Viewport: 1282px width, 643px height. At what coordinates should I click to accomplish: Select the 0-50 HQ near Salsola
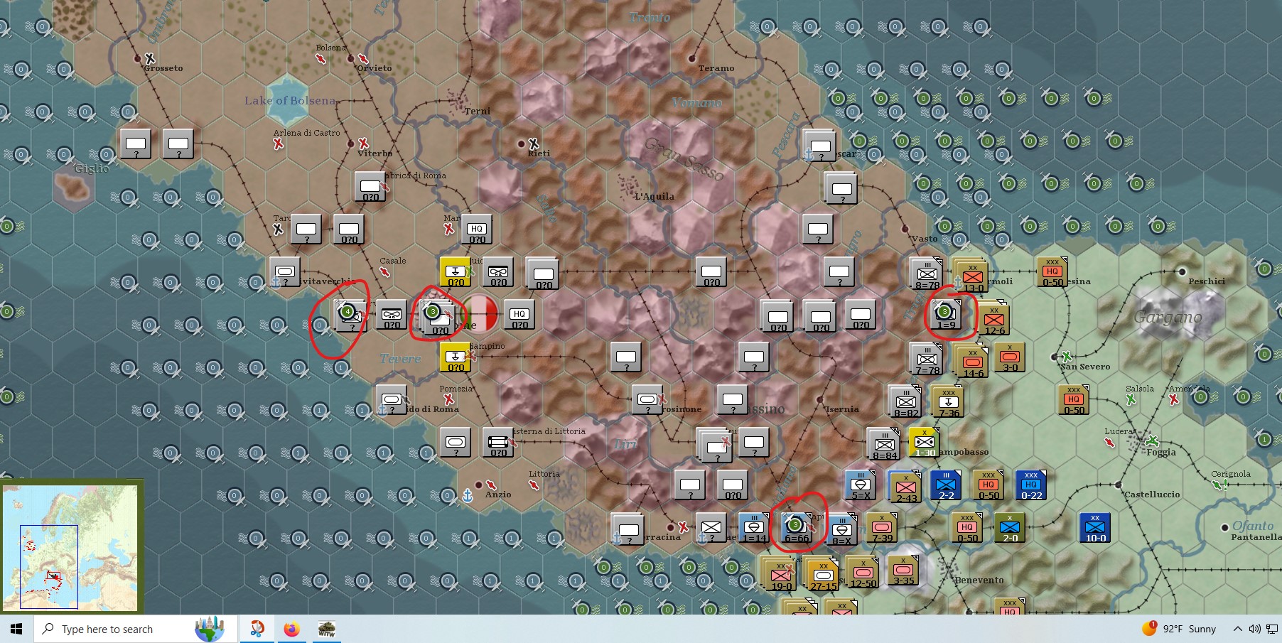pos(1074,399)
